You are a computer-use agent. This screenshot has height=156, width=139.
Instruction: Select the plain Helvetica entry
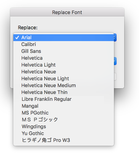(63, 58)
